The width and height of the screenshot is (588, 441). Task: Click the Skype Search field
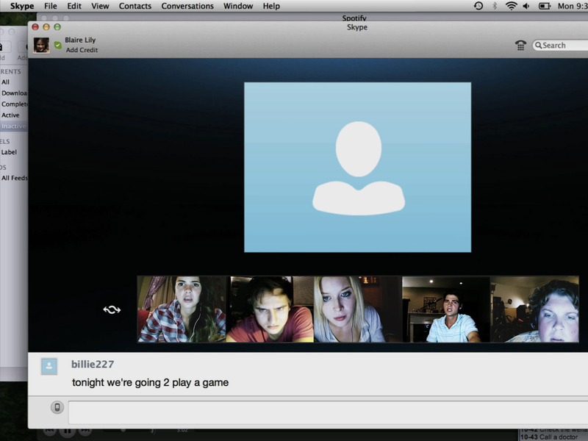pos(560,46)
